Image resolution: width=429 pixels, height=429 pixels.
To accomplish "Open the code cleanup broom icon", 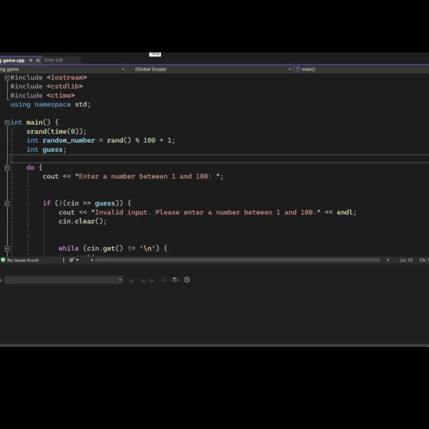I will (x=71, y=260).
